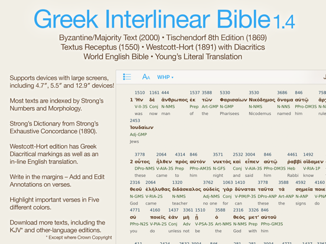Tap Strong's number 1063
Image resolution: width=326 pixels, height=244 pixels.
pos(228,182)
